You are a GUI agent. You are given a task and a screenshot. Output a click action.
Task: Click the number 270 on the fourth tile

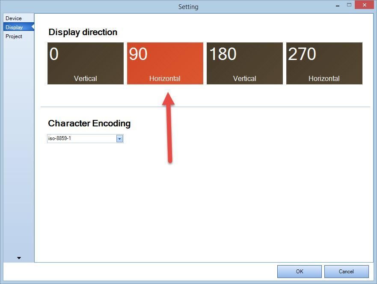click(x=302, y=54)
